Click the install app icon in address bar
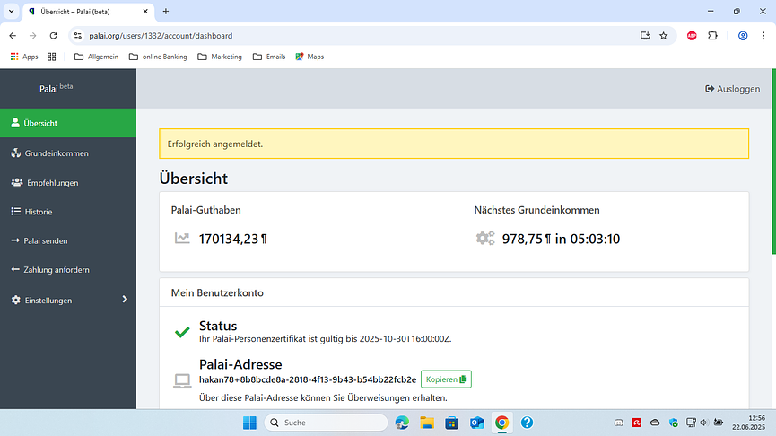 pos(645,36)
